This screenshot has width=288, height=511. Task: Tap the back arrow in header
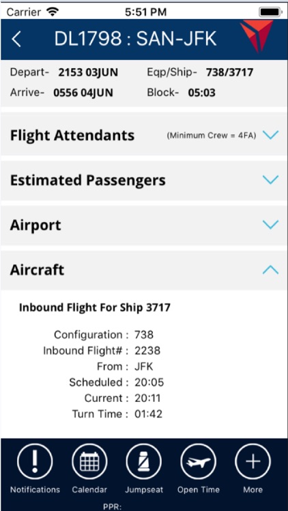(16, 39)
